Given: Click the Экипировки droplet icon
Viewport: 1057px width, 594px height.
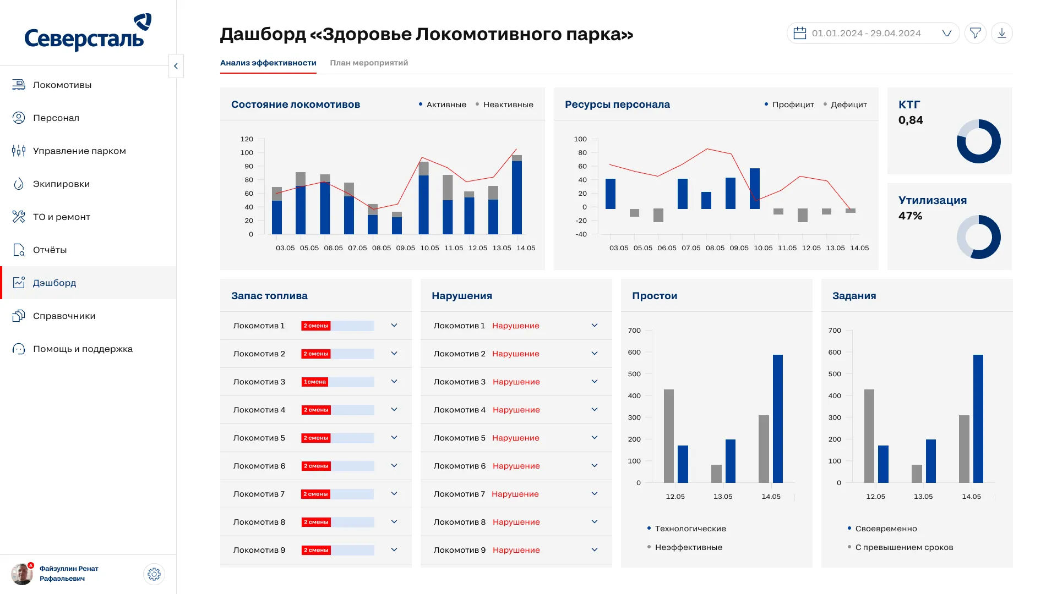Looking at the screenshot, I should [x=19, y=184].
